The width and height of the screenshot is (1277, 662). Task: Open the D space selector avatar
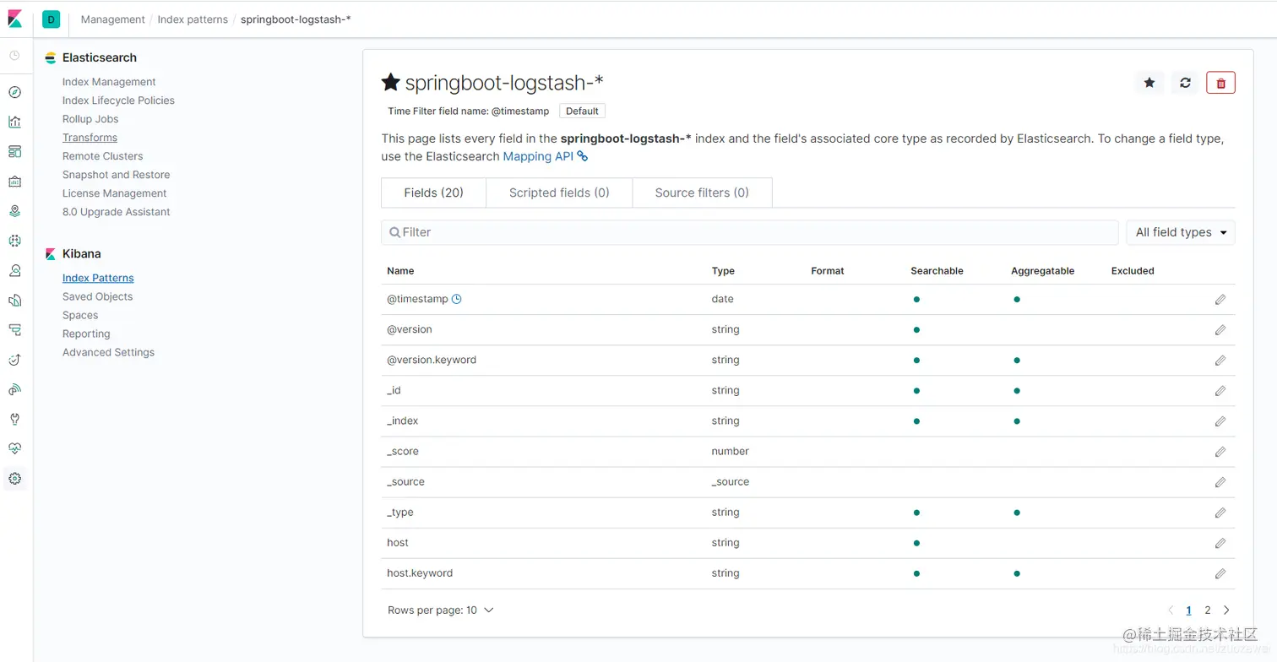51,19
